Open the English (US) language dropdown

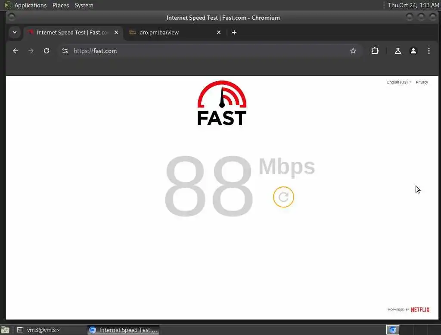coord(399,82)
